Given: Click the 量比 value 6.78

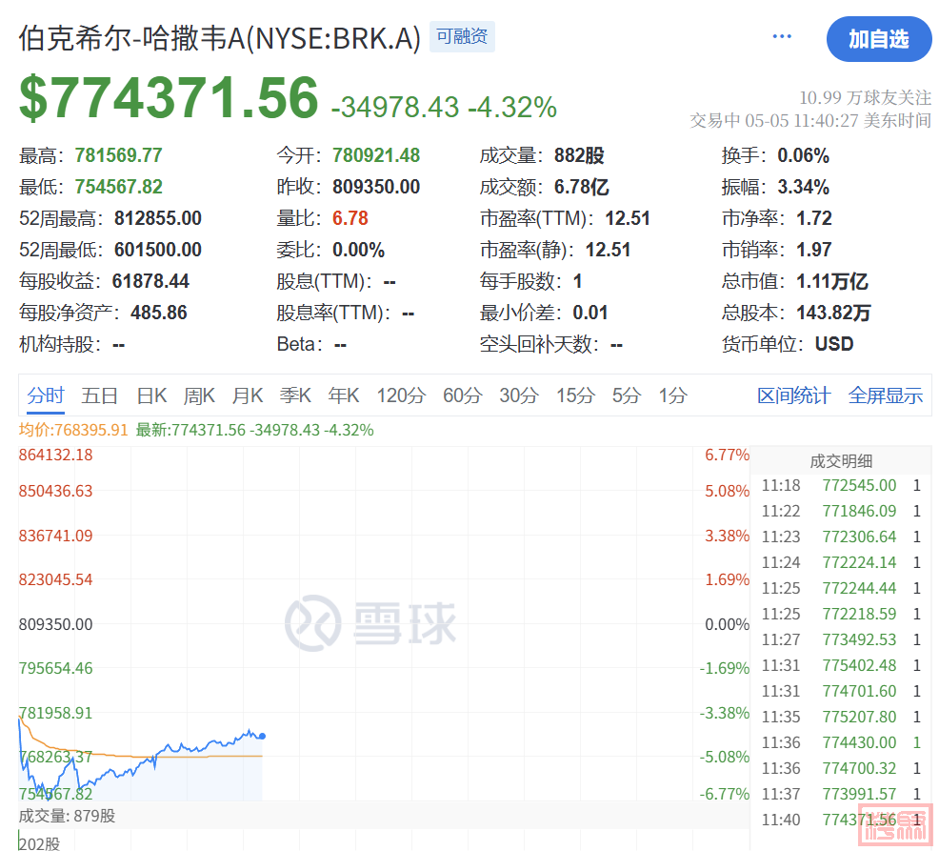Looking at the screenshot, I should click(350, 218).
